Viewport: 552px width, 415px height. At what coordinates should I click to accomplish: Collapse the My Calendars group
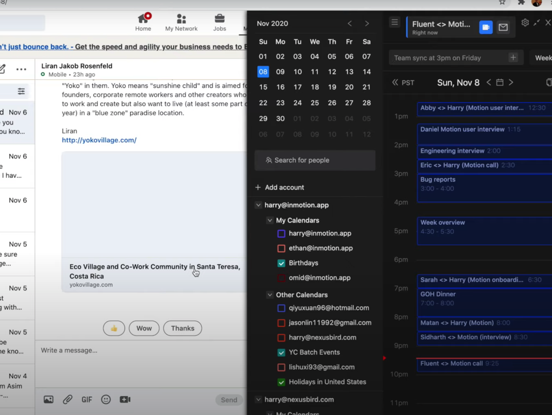click(270, 220)
